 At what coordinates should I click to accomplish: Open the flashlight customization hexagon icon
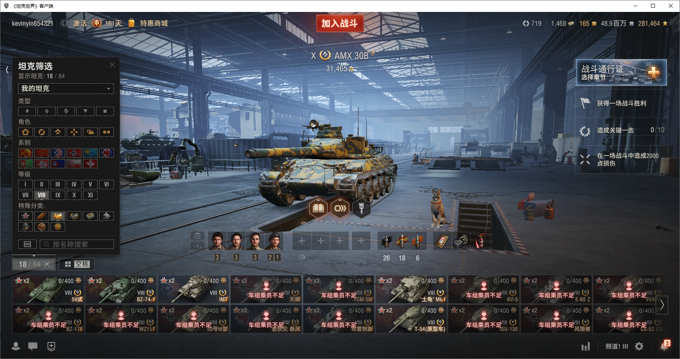[x=362, y=208]
